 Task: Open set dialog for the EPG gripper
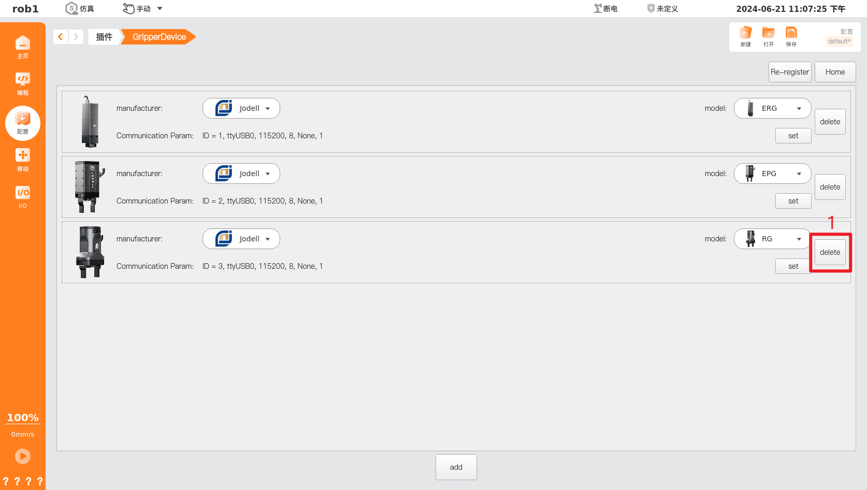click(793, 200)
